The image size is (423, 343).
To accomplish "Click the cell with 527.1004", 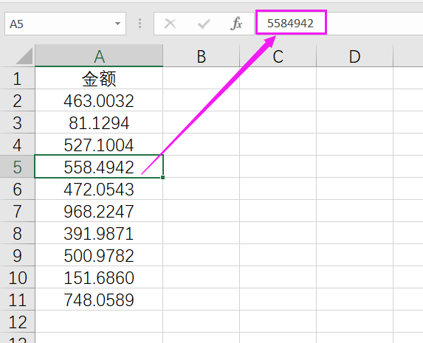I will pos(99,145).
